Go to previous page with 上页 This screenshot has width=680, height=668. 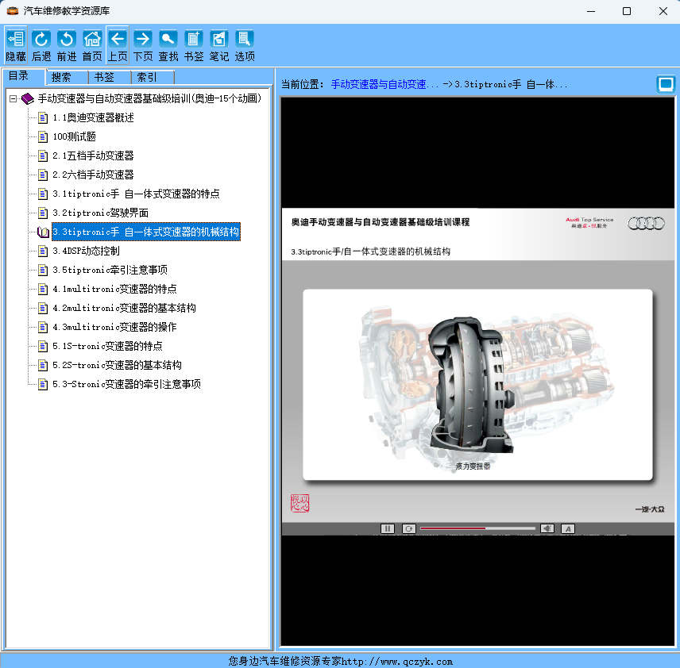coord(118,45)
